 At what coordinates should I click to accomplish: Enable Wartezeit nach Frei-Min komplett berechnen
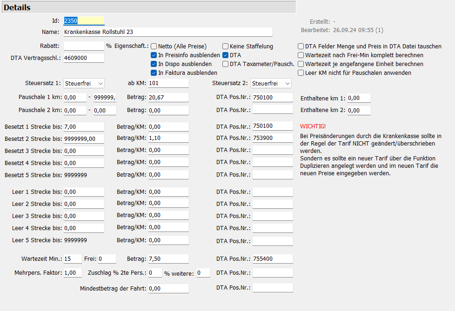point(301,55)
